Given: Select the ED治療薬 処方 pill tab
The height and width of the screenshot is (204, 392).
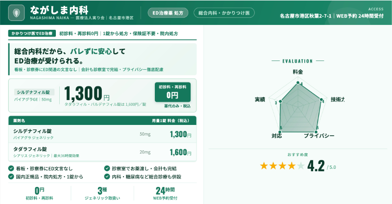Looking at the screenshot, I should (x=168, y=13).
